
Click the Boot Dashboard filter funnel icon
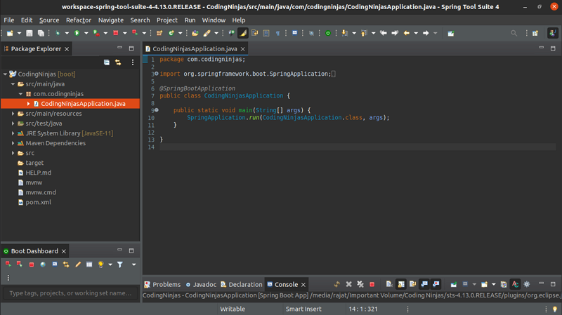[120, 264]
